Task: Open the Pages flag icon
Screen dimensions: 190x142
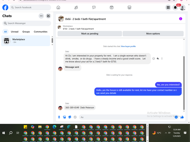Action: [x=94, y=8]
